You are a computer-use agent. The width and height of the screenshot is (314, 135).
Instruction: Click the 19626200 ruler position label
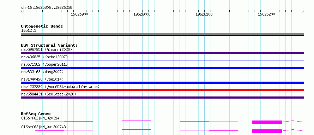(x=266, y=14)
